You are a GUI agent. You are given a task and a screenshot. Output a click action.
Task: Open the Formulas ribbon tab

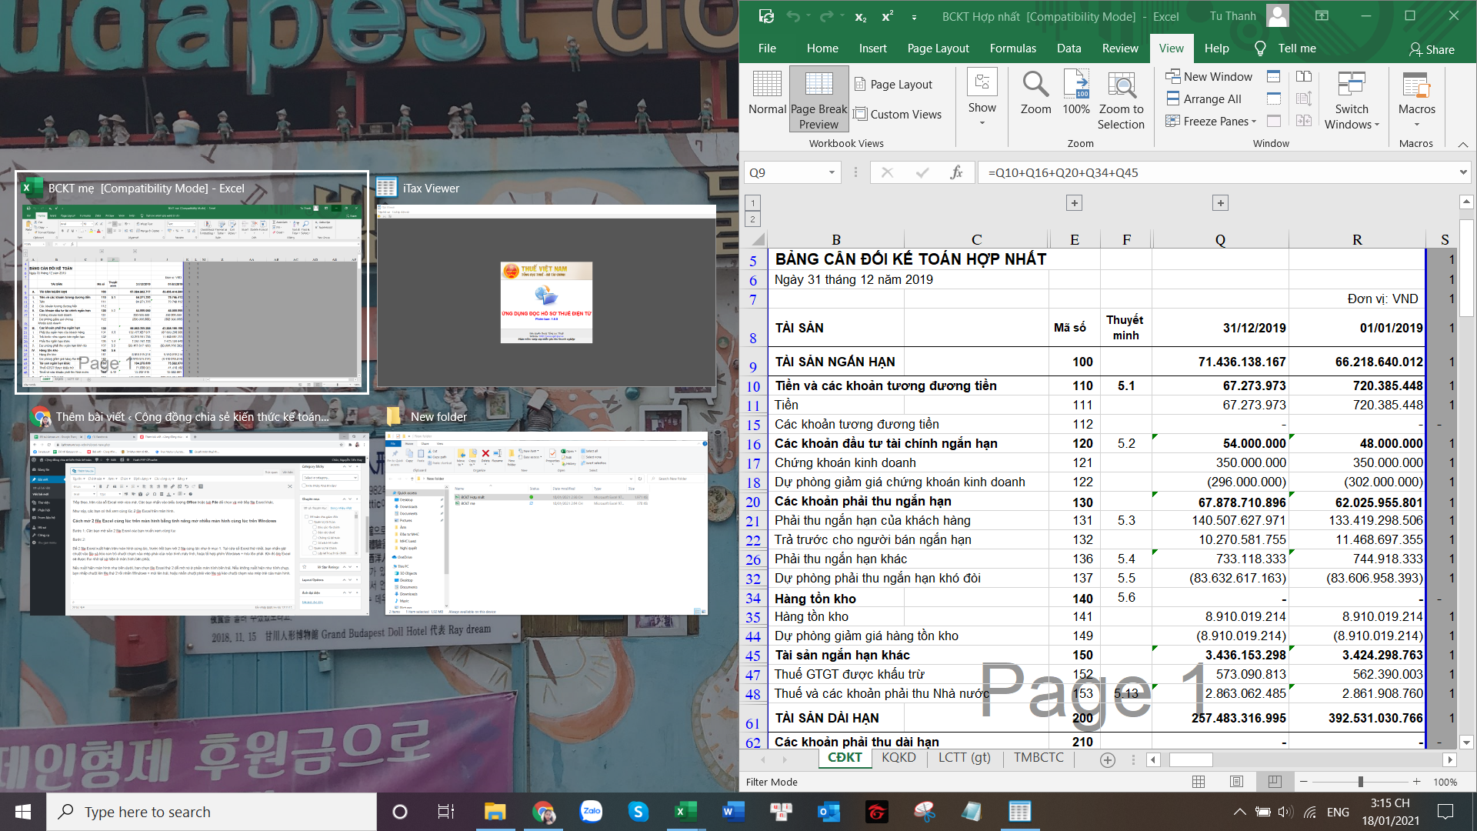click(x=1012, y=48)
